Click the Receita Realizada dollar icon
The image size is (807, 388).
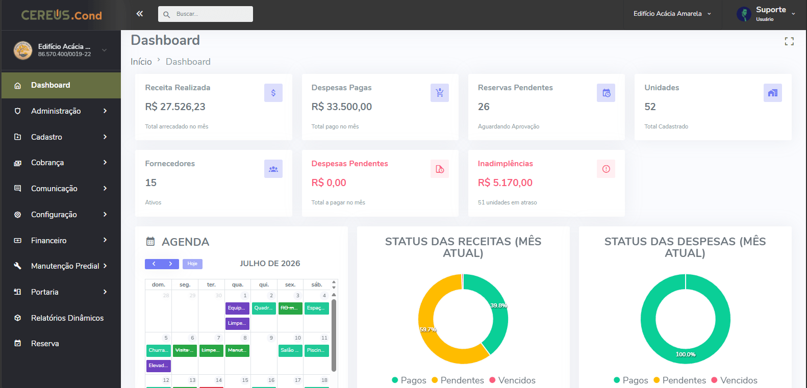[x=273, y=93]
